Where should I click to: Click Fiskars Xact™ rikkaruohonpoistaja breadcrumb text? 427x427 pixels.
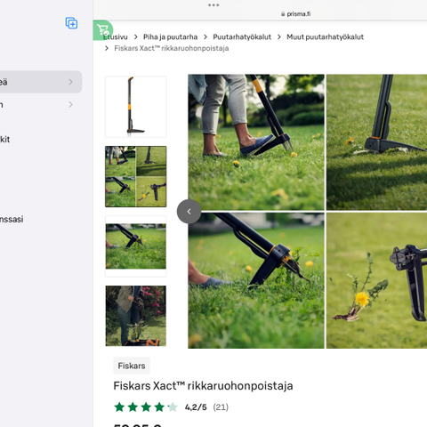coord(172,48)
